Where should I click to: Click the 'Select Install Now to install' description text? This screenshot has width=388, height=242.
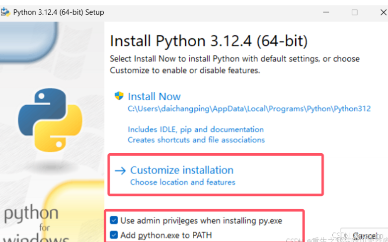234,64
